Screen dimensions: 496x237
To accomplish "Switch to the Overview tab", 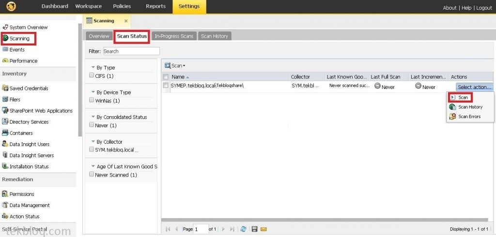I will 99,36.
